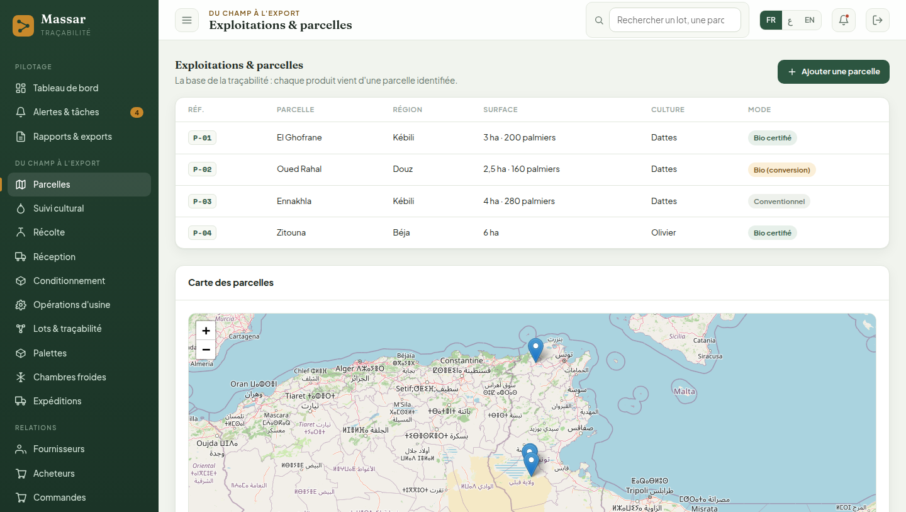Image resolution: width=906 pixels, height=512 pixels.
Task: Select Parcelles map icon in sidebar
Action: pyautogui.click(x=21, y=185)
